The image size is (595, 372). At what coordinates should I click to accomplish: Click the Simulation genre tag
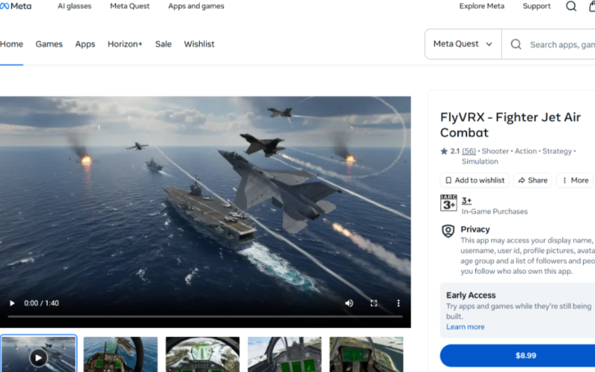(x=480, y=161)
